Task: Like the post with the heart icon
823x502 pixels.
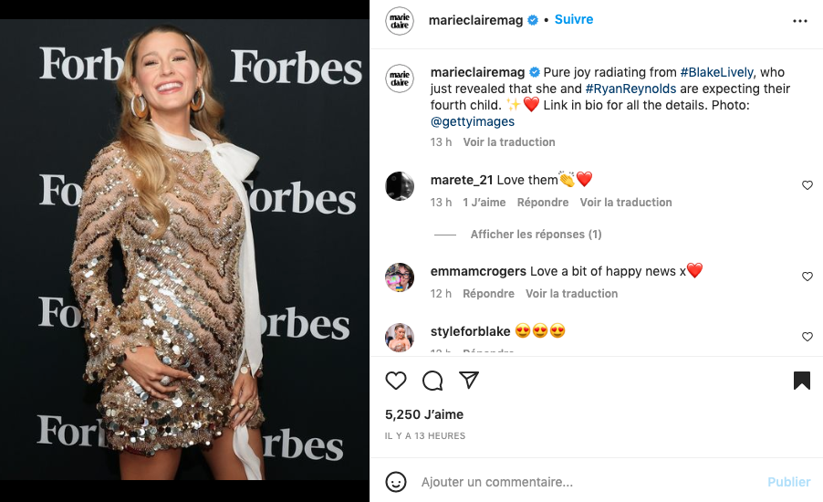Action: click(x=396, y=381)
